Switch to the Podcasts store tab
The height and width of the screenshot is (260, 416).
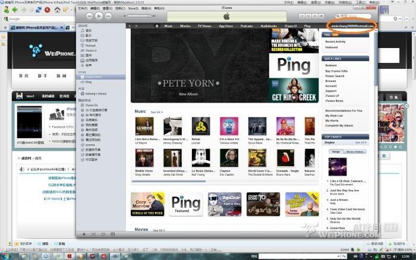pyautogui.click(x=247, y=26)
